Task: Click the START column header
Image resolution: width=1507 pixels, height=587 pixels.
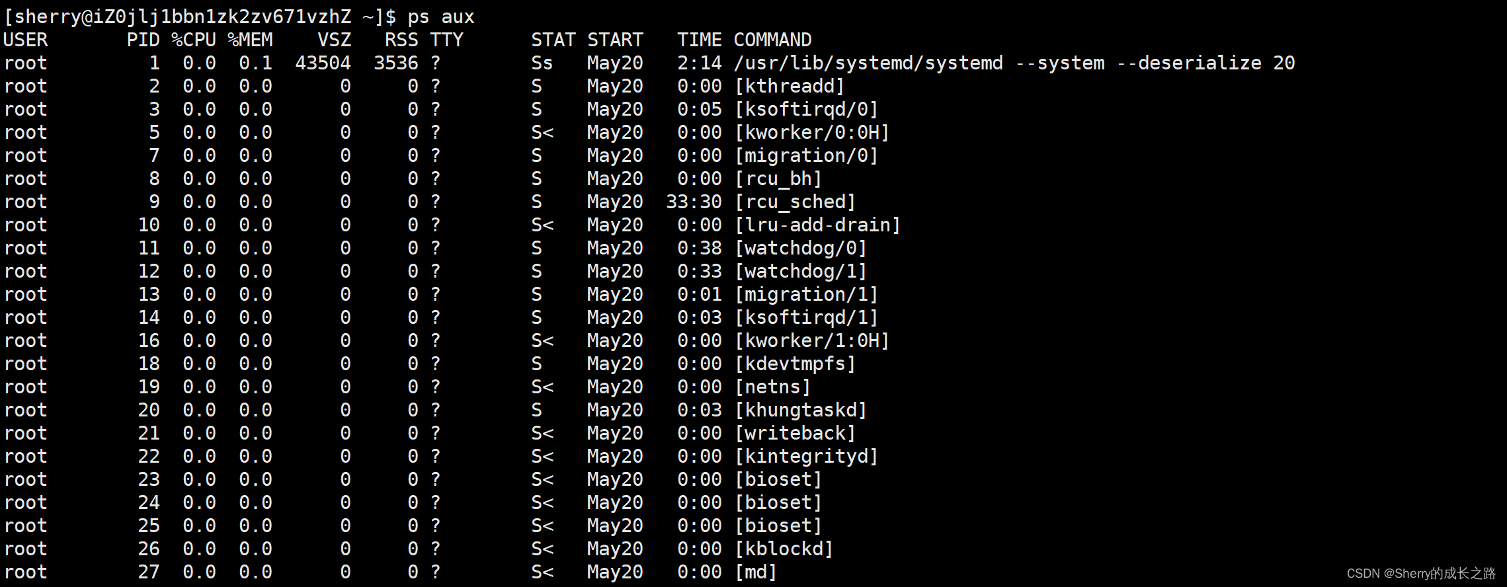Action: pyautogui.click(x=615, y=40)
